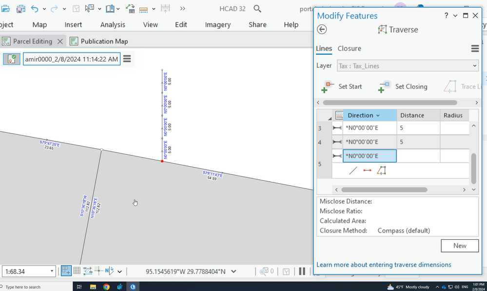The height and width of the screenshot is (291, 487).
Task: Select the Measure ruler tool
Action: point(143,9)
